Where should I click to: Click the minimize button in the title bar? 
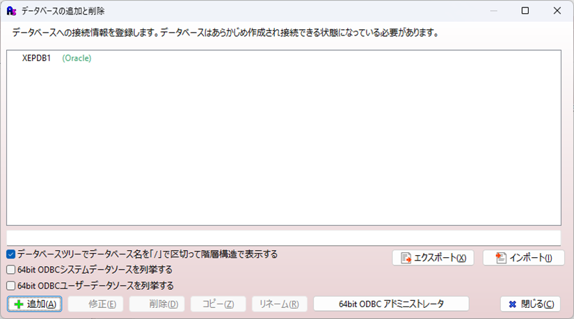[x=493, y=10]
